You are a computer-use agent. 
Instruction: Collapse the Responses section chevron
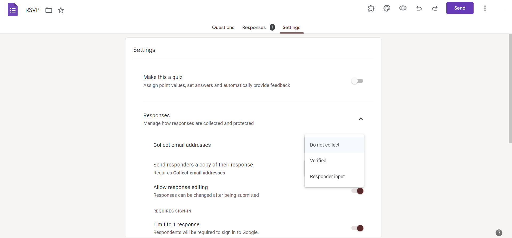tap(360, 119)
